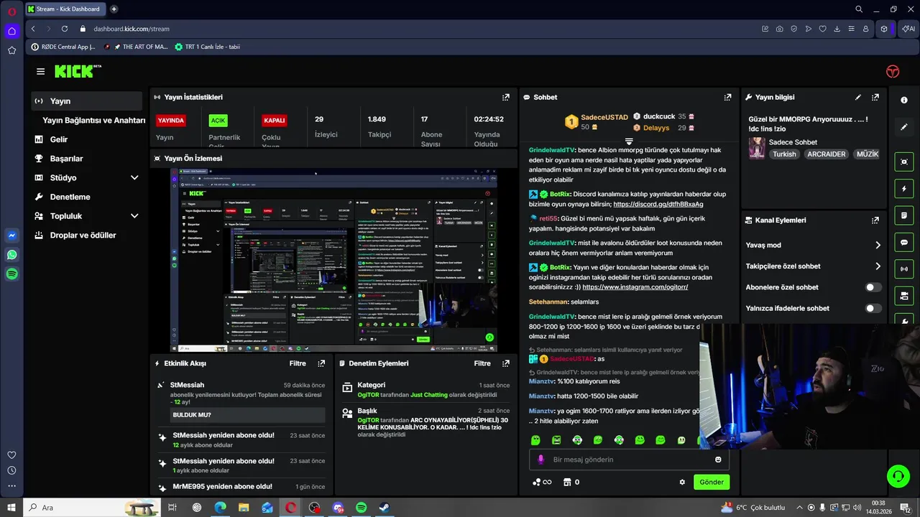Open Opera AI assistant button
This screenshot has width=920, height=517.
(908, 29)
